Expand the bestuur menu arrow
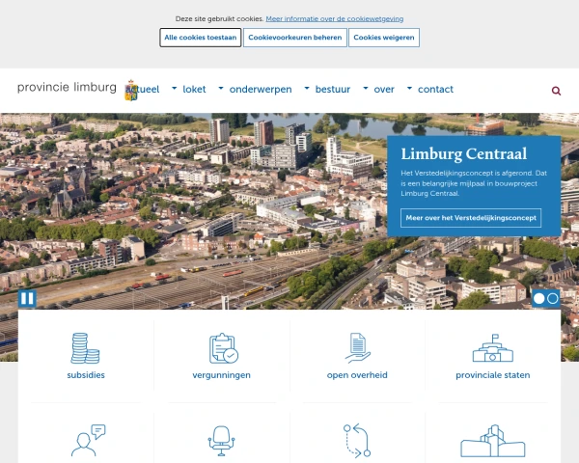Screen dimensions: 579x463 pos(307,88)
